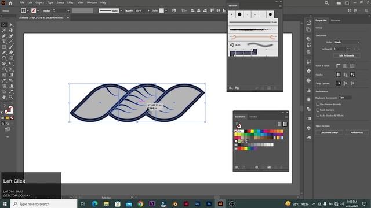The width and height of the screenshot is (371, 208).
Task: Click the Brush Libraries icon in Brushes panel
Action: (231, 88)
